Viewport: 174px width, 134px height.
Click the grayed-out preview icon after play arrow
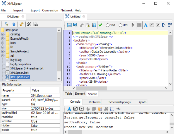point(139,25)
